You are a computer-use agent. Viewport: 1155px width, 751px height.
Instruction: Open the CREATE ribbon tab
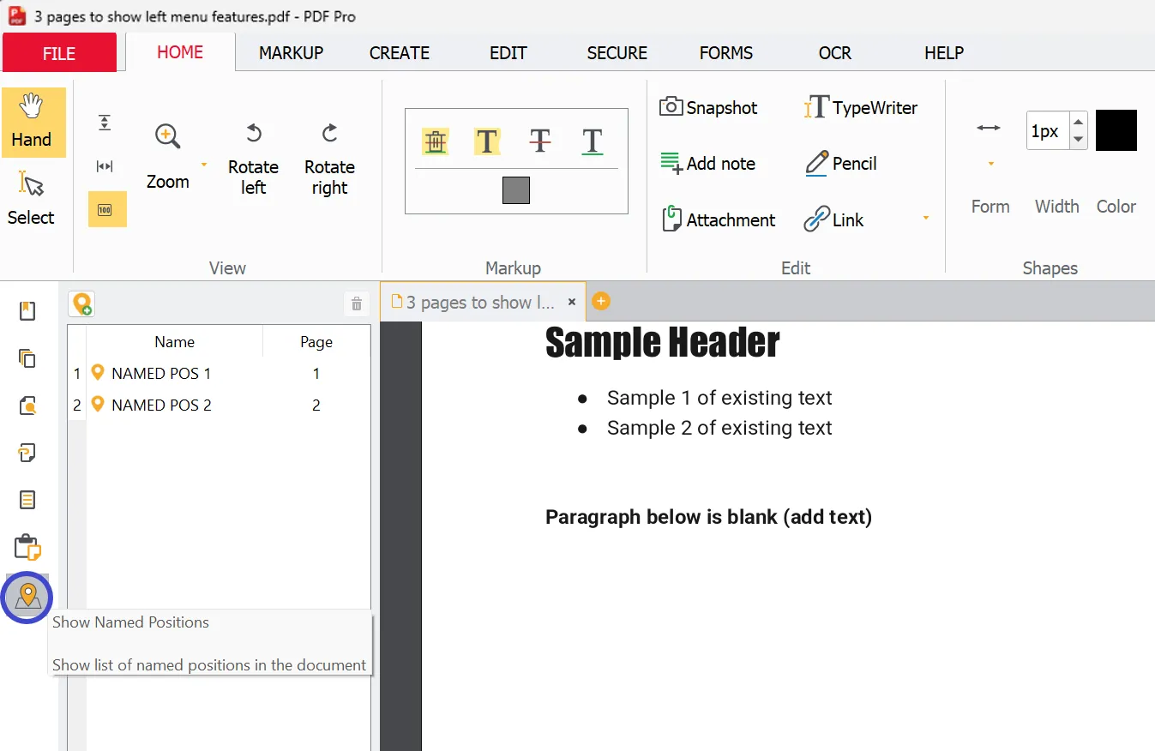pyautogui.click(x=400, y=53)
